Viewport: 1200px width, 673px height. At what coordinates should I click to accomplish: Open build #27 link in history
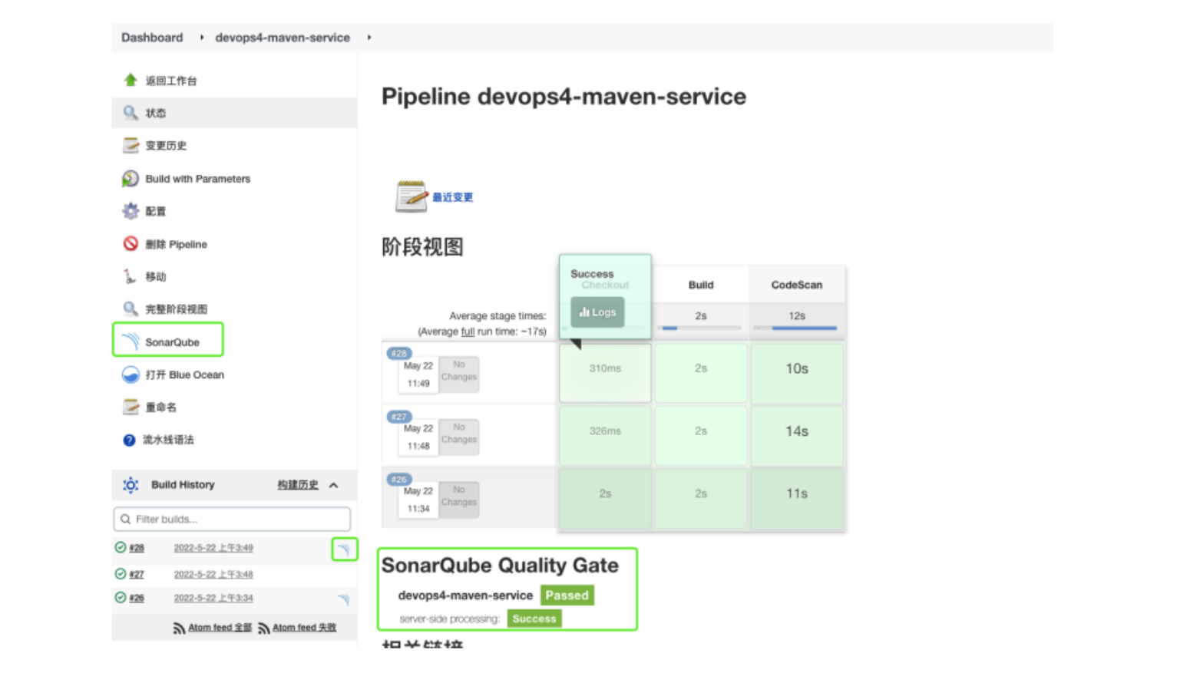[x=137, y=574]
